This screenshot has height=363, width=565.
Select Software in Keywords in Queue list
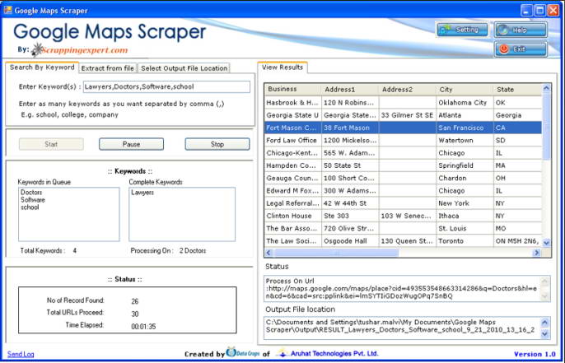[x=33, y=200]
